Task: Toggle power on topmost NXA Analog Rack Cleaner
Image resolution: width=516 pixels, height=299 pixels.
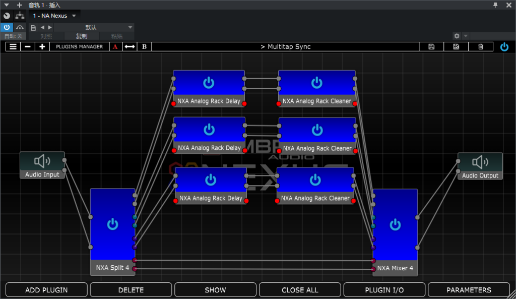Action: coord(317,83)
